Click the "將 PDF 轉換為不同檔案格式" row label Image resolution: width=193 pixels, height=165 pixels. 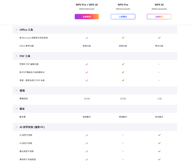coord(32,72)
